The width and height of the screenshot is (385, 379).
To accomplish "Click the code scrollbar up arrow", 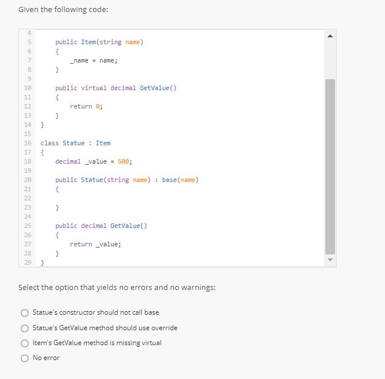I will pyautogui.click(x=330, y=36).
